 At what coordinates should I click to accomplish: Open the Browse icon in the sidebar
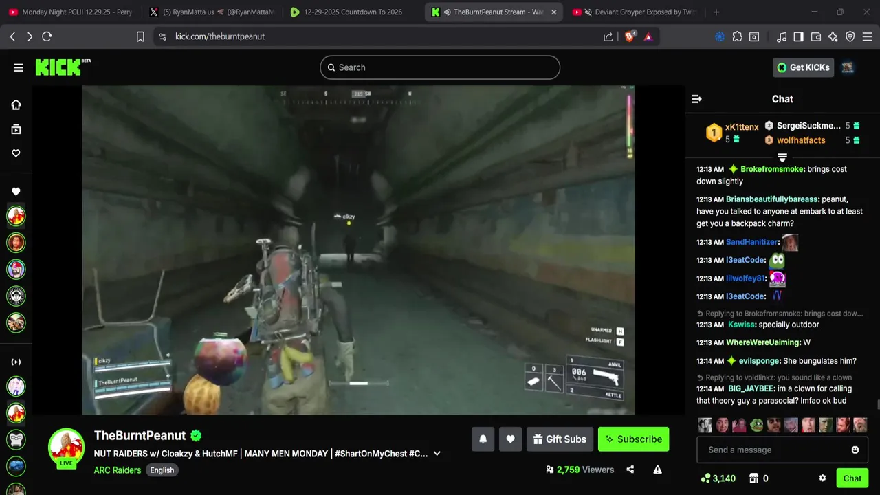pos(16,129)
